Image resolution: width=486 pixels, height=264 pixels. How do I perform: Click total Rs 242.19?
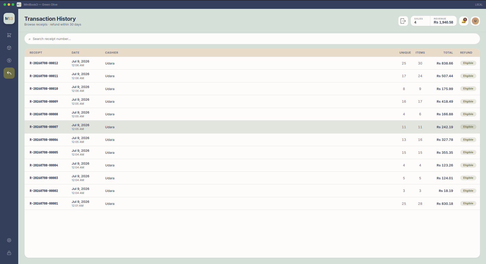445,127
